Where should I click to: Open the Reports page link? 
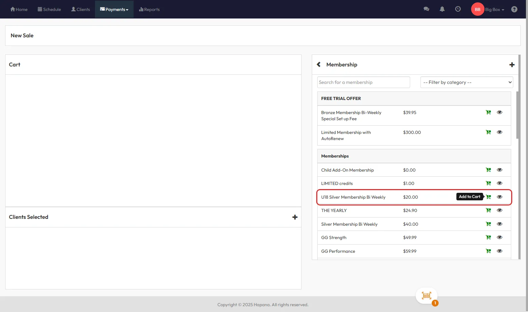coord(149,10)
